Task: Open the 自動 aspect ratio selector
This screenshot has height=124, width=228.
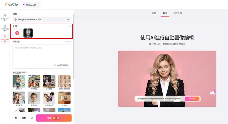Action: 24,118
